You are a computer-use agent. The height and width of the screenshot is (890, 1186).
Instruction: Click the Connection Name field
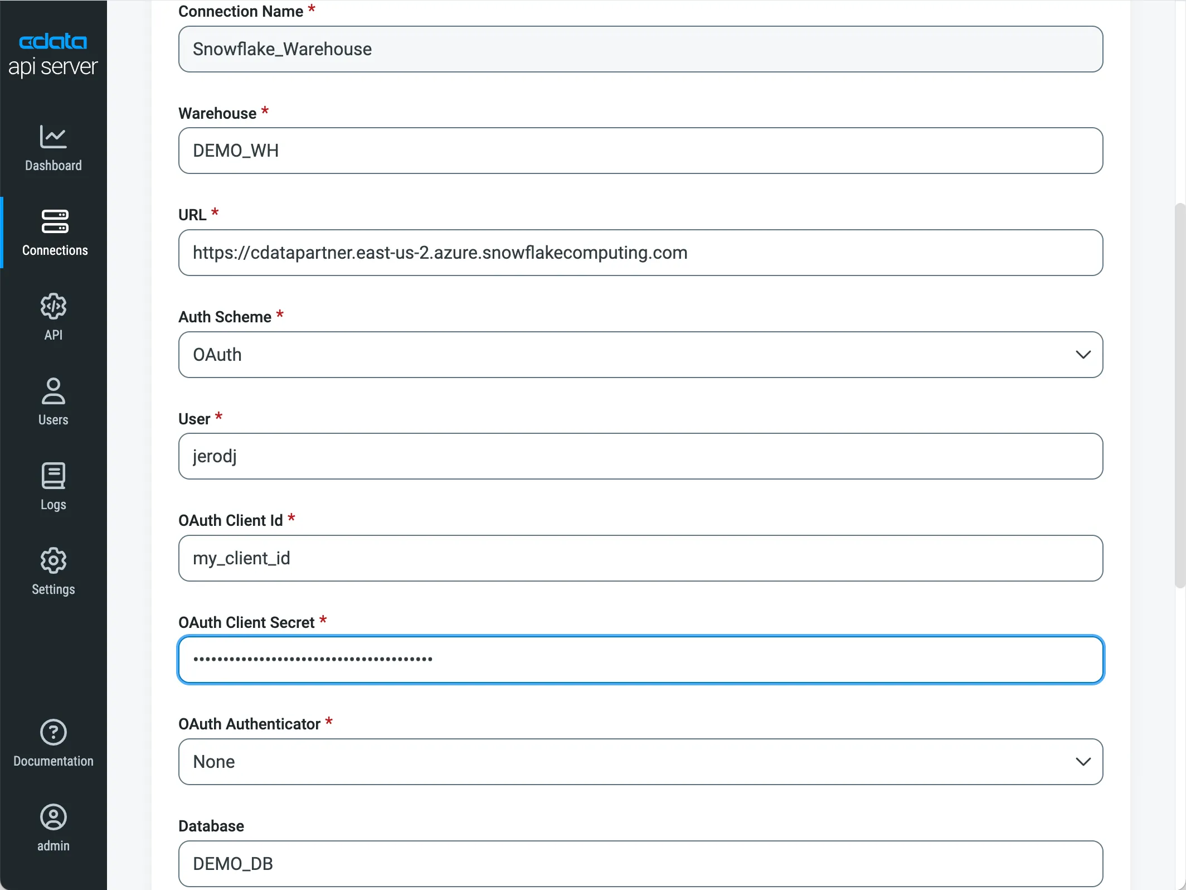pyautogui.click(x=640, y=49)
